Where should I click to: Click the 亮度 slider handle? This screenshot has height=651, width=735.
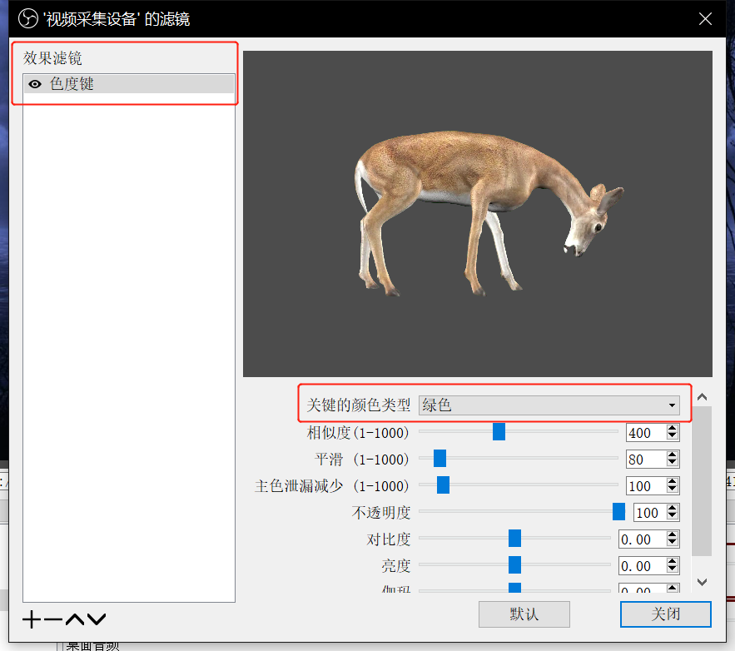[x=514, y=565]
